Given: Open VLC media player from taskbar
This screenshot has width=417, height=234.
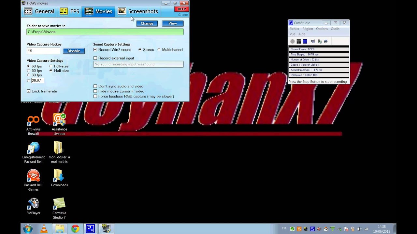Looking at the screenshot, I should pos(43,229).
